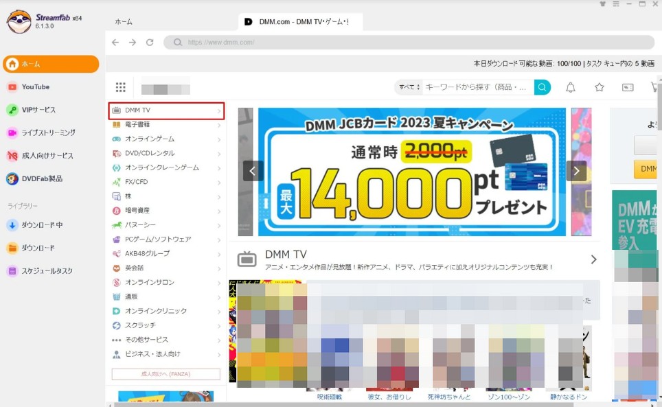The image size is (662, 407).
Task: Open the DMM TV section link
Action: point(284,254)
